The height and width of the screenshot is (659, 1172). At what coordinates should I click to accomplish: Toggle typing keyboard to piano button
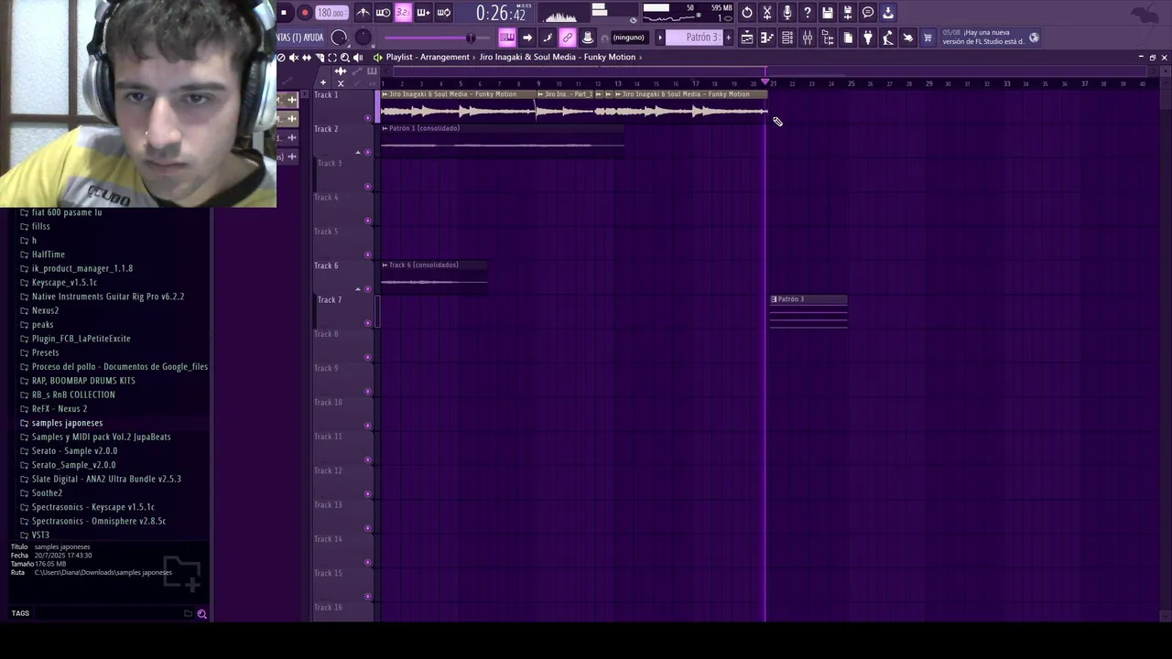point(506,38)
